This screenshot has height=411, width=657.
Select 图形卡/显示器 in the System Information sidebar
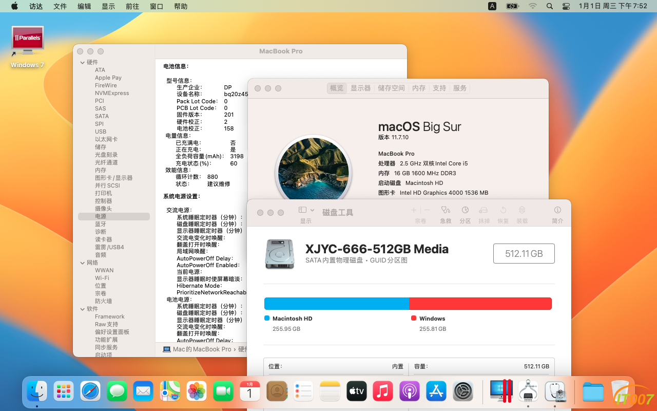[x=113, y=178]
